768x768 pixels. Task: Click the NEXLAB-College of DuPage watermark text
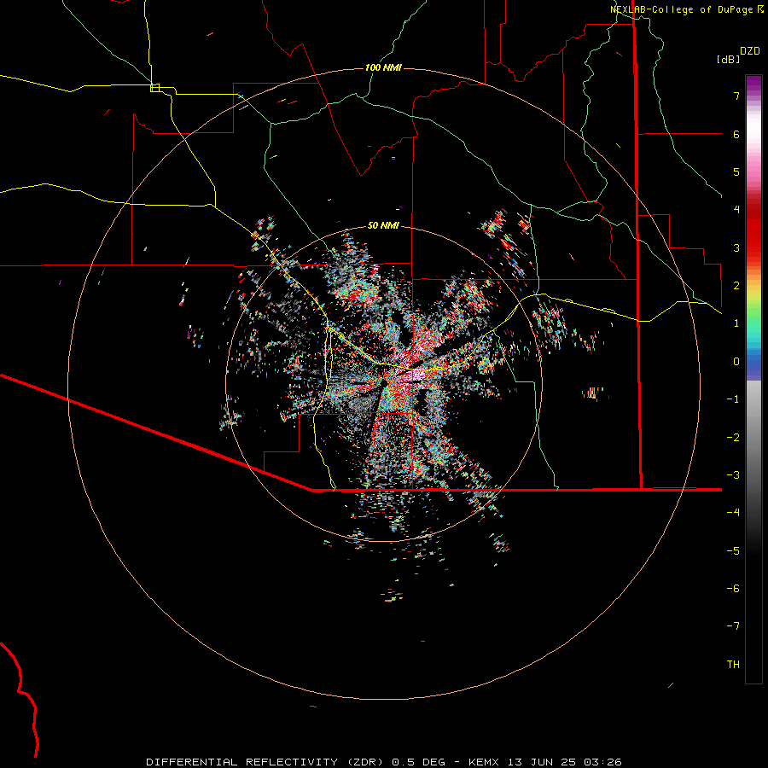(x=686, y=9)
